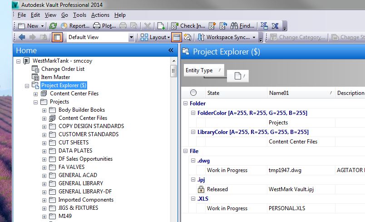Toggle the Preview Pane icon

pos(177,37)
